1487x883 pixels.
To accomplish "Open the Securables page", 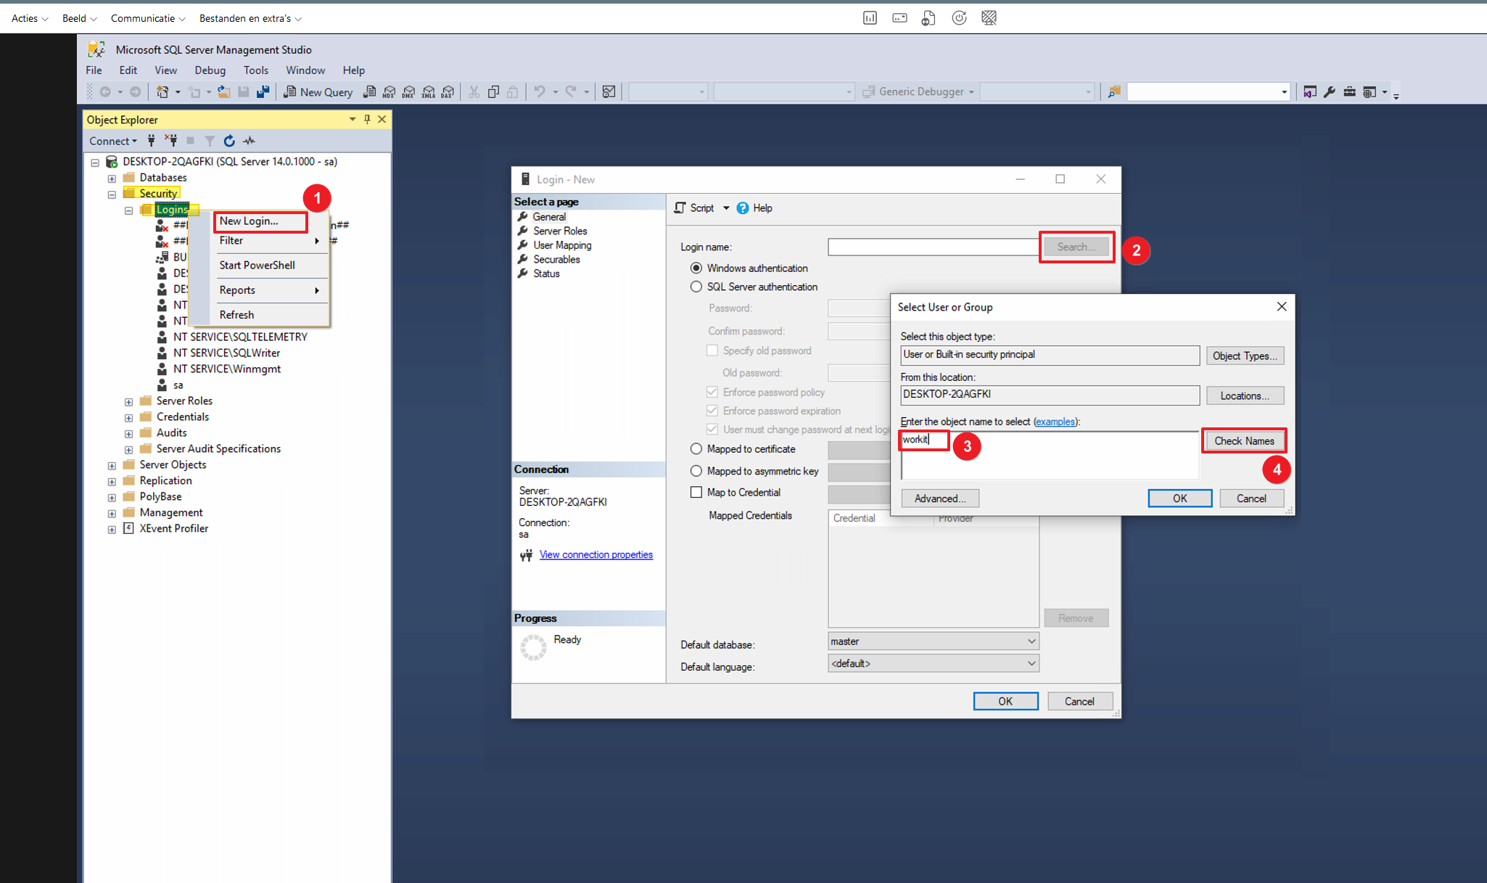I will pos(556,260).
